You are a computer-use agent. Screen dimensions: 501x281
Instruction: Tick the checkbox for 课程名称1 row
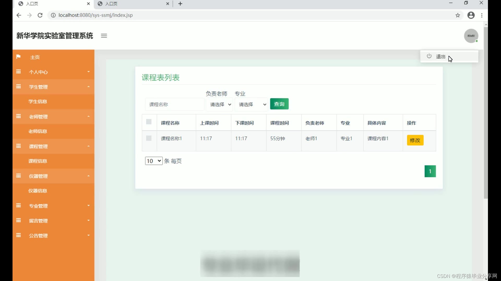point(149,138)
